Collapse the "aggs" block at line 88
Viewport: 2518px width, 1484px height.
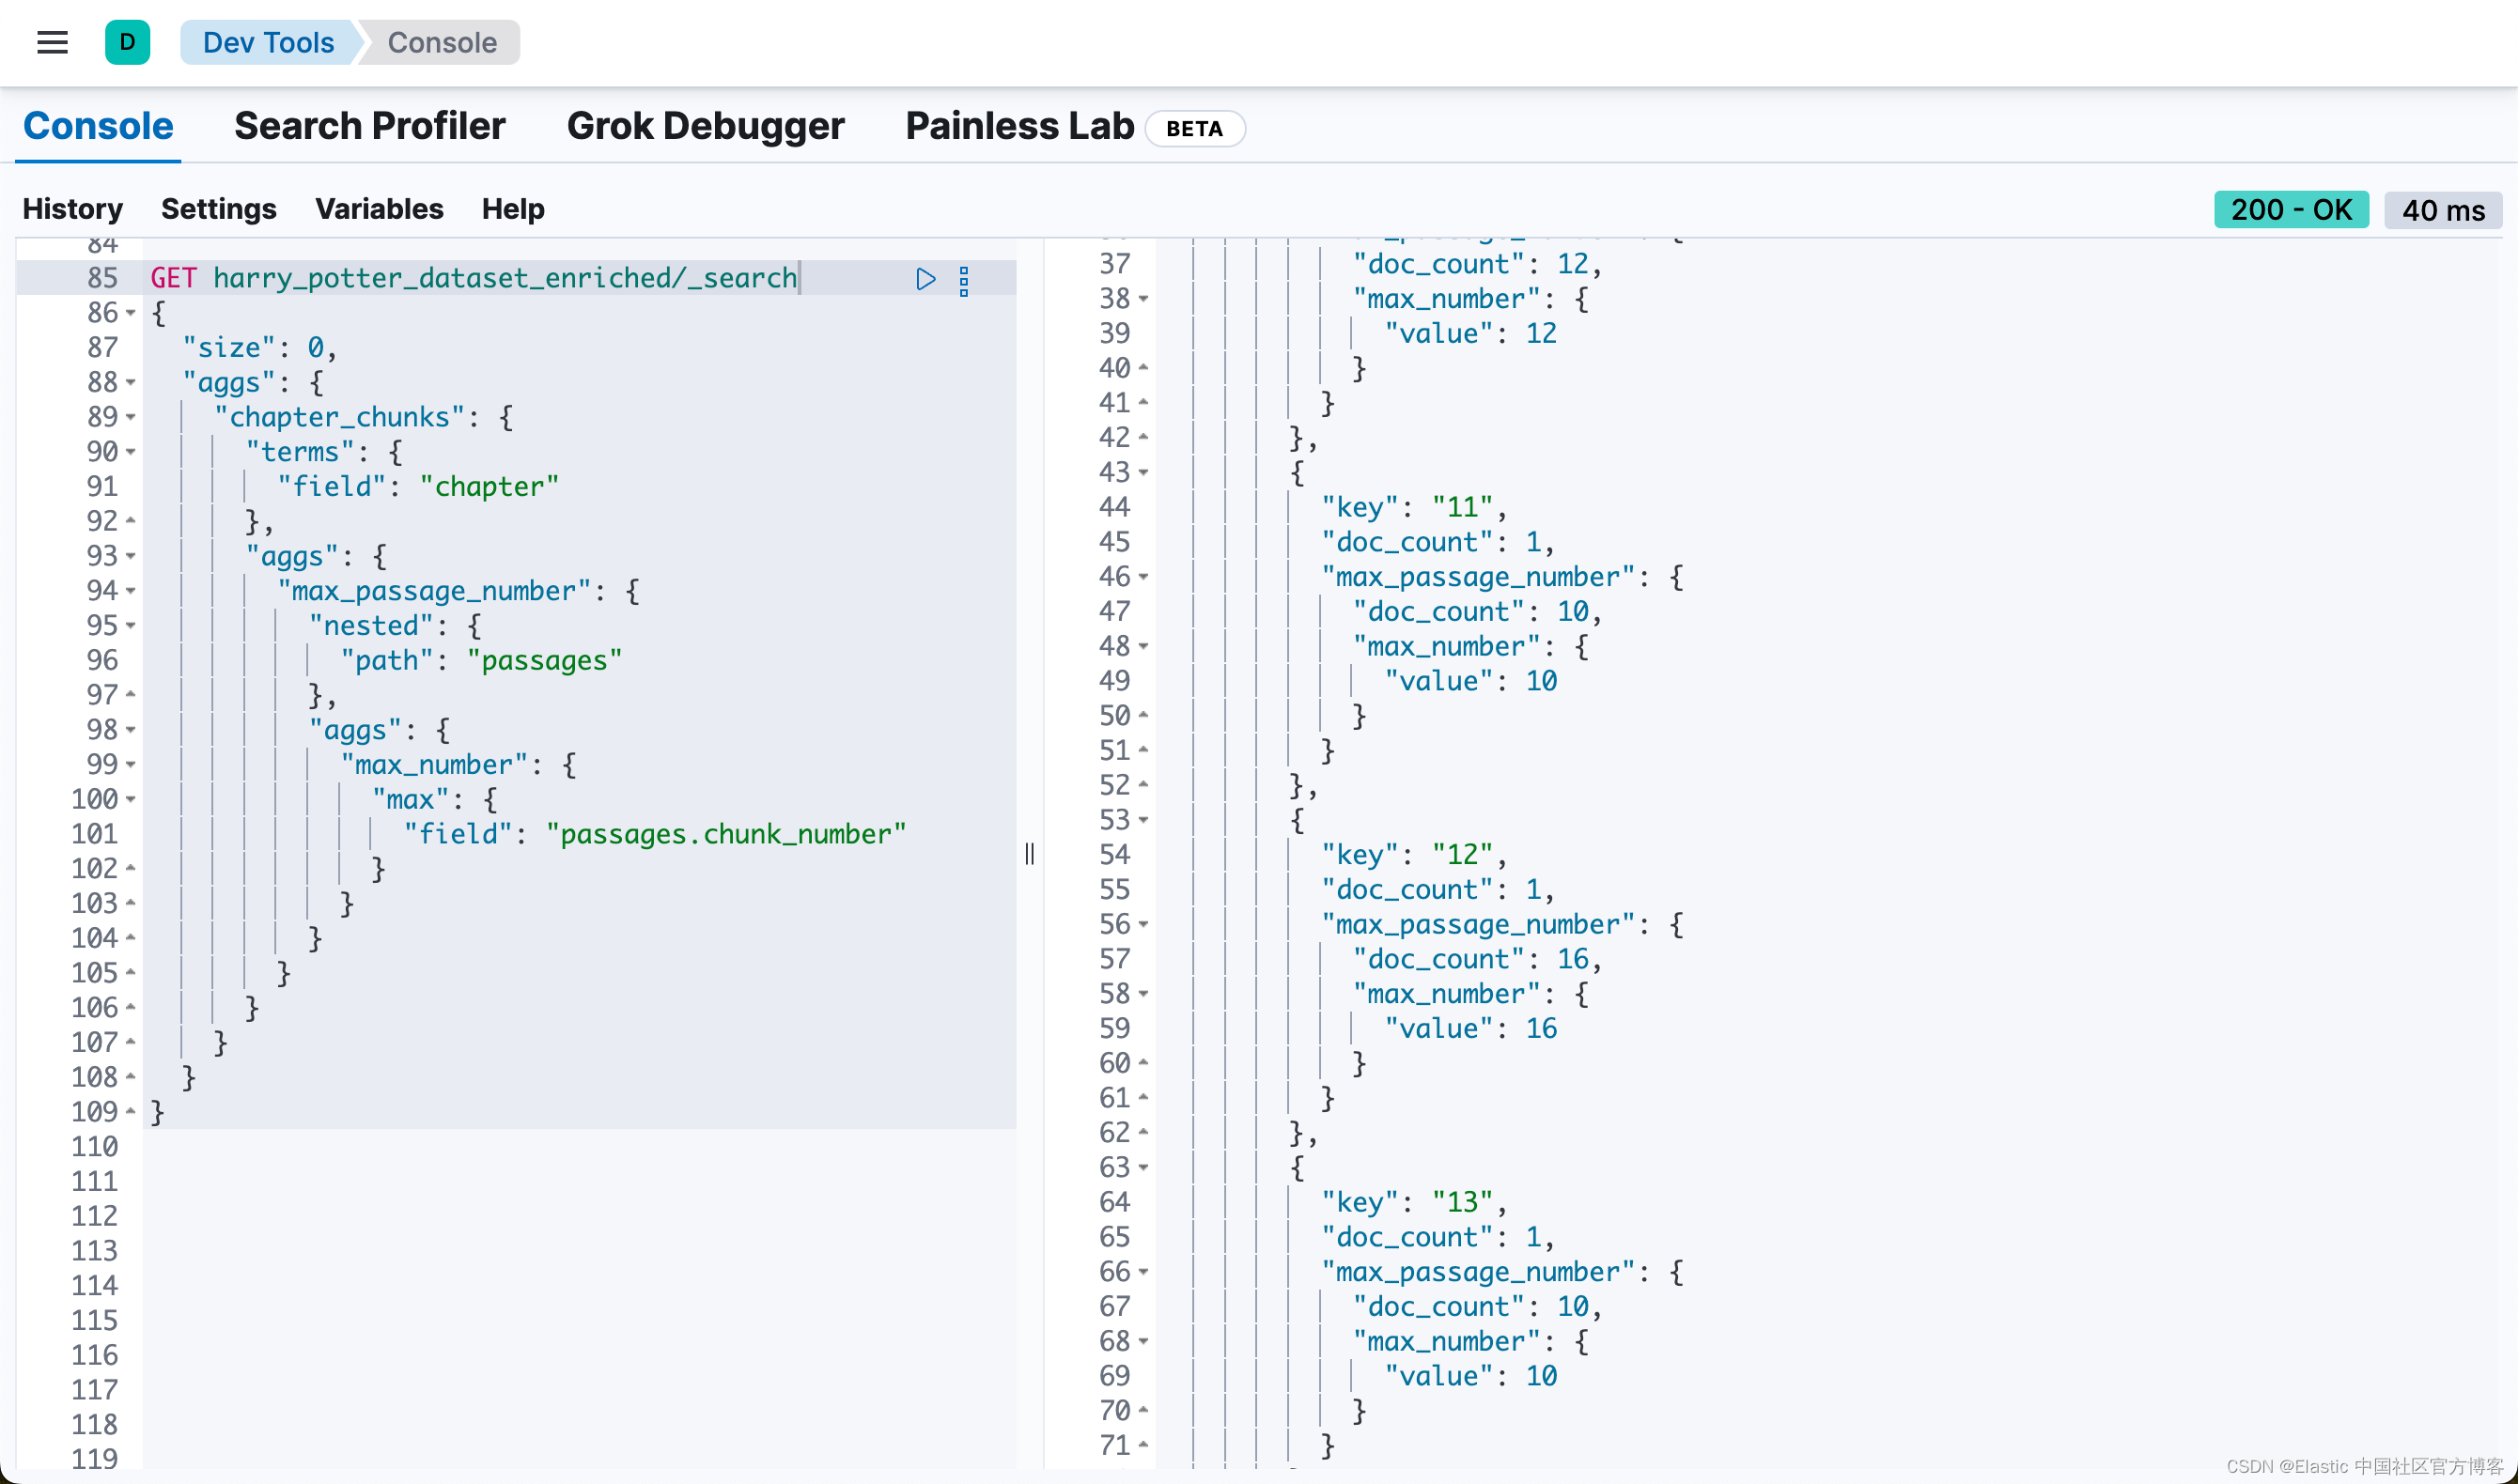tap(131, 383)
